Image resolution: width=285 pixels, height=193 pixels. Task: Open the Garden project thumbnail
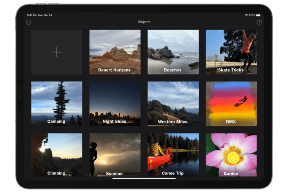pyautogui.click(x=231, y=155)
